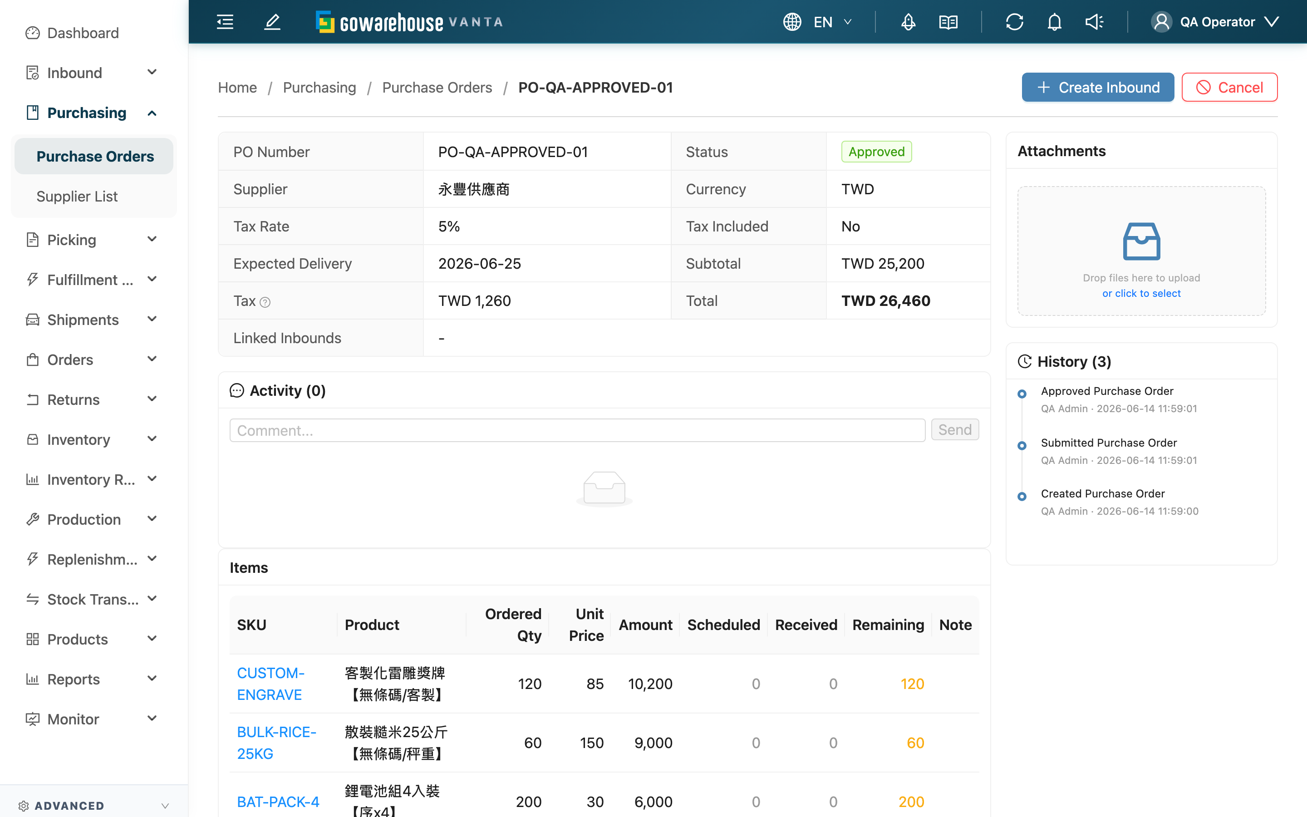Image resolution: width=1307 pixels, height=817 pixels.
Task: Click the announcement speaker icon
Action: click(1095, 22)
